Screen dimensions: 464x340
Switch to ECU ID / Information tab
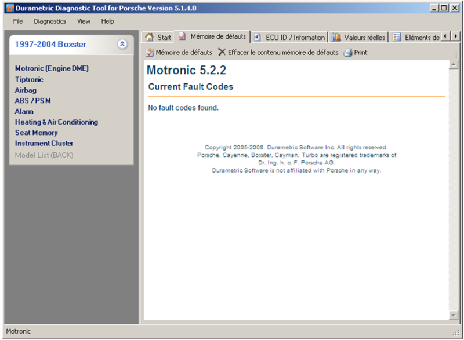click(289, 38)
